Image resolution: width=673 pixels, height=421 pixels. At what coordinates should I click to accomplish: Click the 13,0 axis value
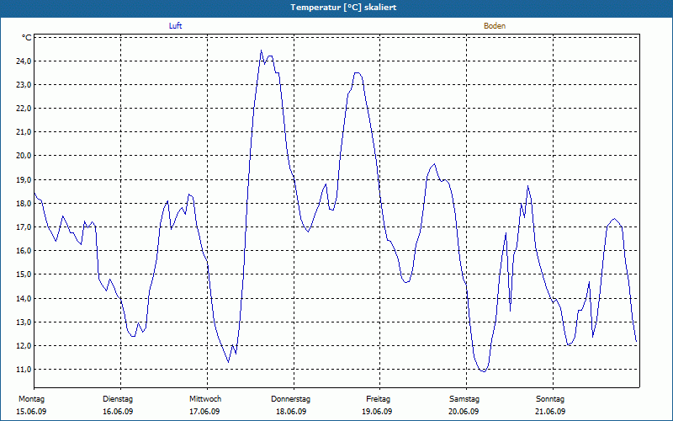pyautogui.click(x=24, y=322)
